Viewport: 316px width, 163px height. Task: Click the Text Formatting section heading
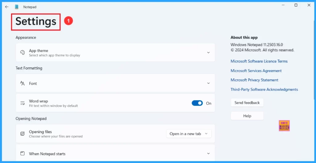point(29,68)
